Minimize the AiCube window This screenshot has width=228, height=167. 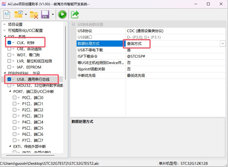196,4
